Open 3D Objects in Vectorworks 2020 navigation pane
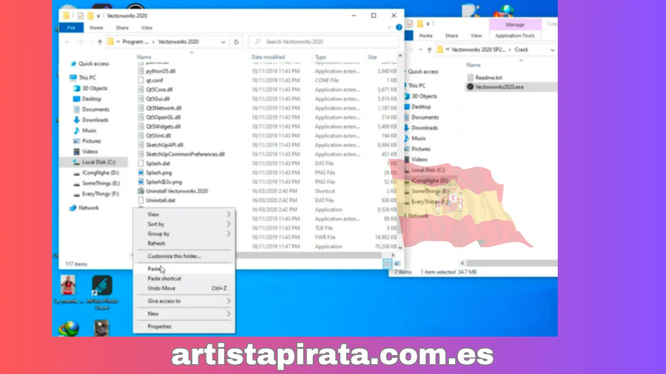 91,88
